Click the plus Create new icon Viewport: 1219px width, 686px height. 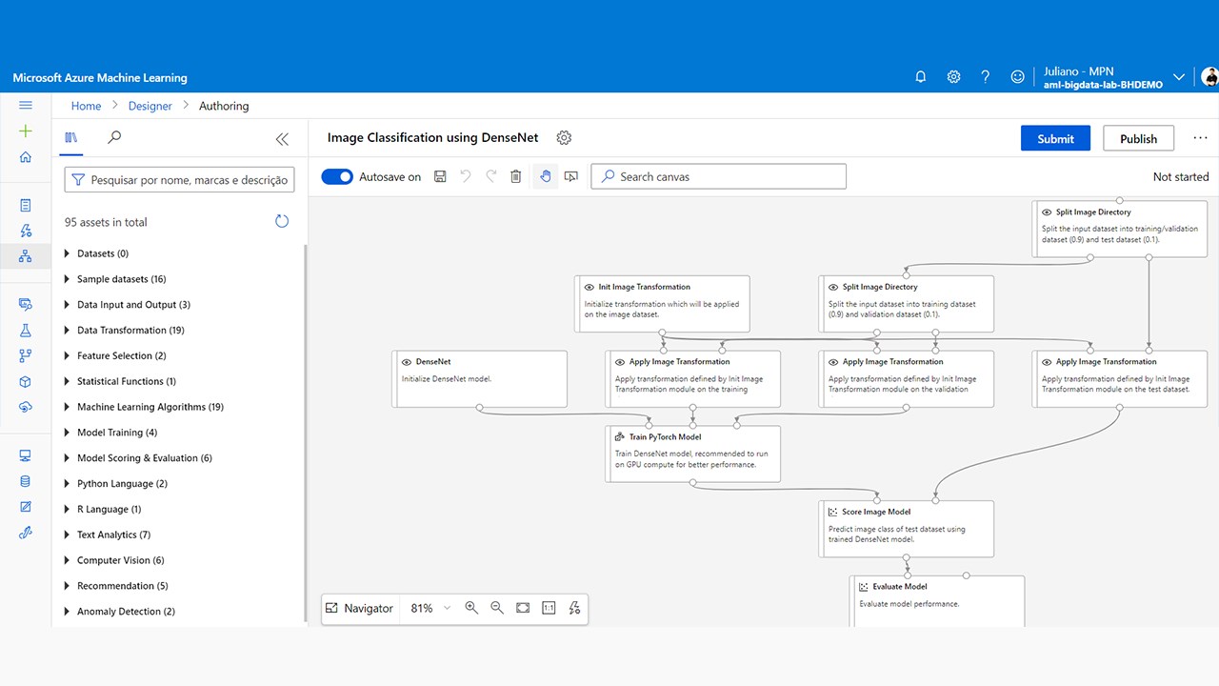tap(26, 131)
